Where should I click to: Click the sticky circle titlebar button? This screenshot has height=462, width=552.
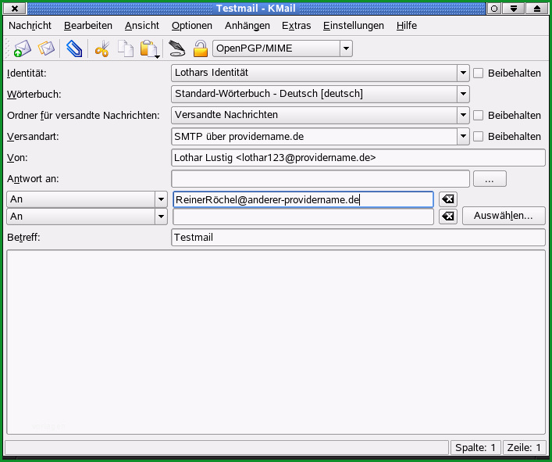[x=494, y=8]
